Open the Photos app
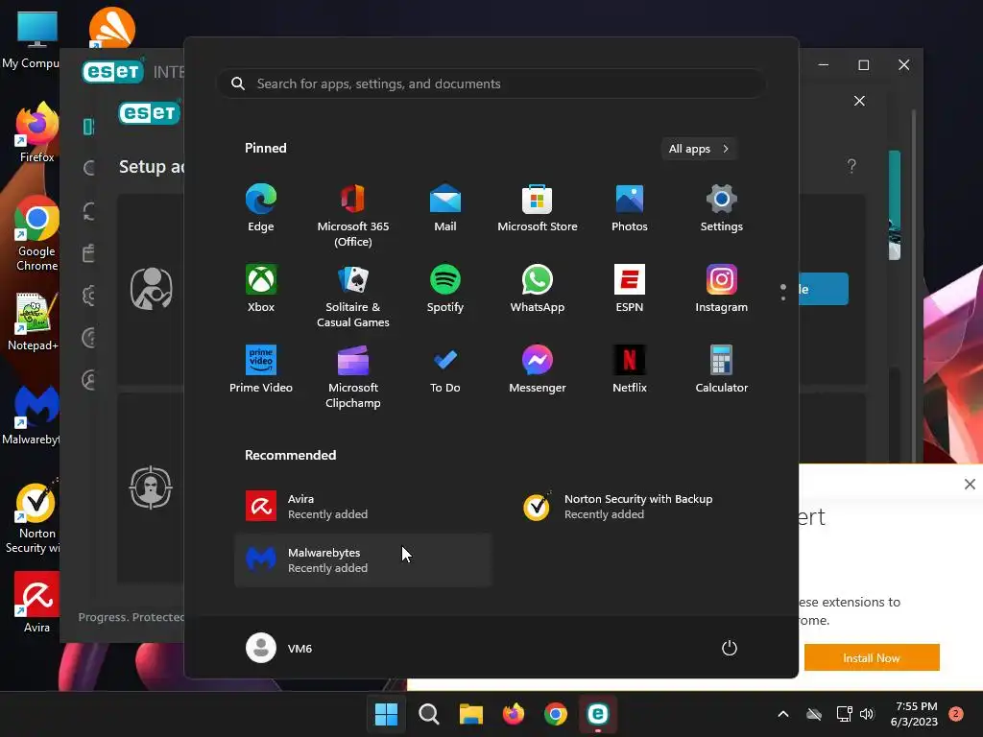The image size is (983, 737). click(x=630, y=208)
